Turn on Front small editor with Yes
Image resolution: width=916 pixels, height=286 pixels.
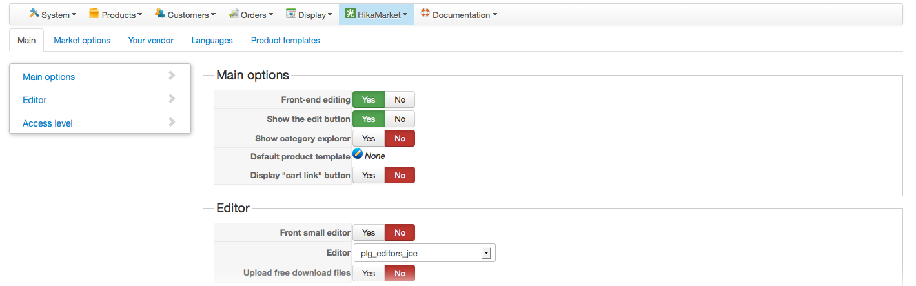pyautogui.click(x=369, y=233)
